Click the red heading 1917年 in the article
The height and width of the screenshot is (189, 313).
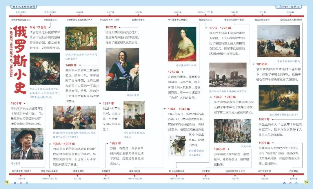[108, 103]
